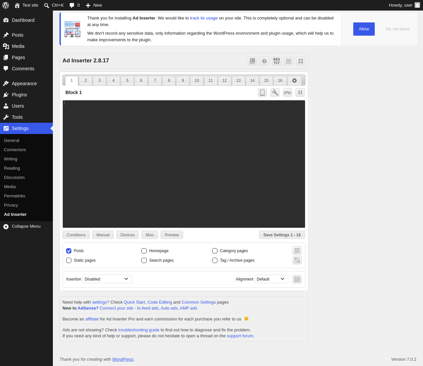Click the WordPress link in the footer

click(x=123, y=359)
